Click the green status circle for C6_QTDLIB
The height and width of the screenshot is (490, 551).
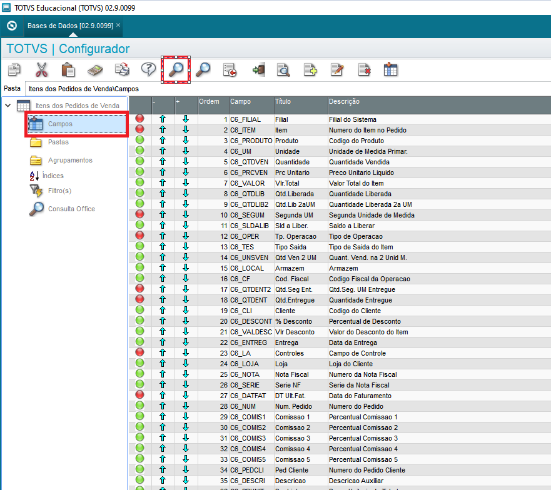(x=140, y=193)
